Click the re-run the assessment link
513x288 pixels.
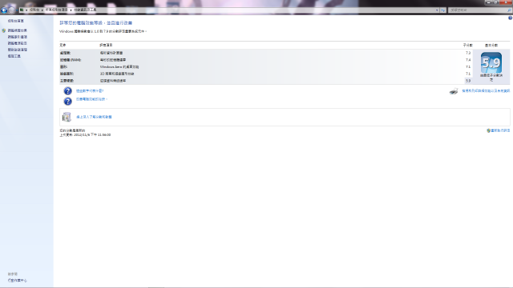(x=500, y=130)
